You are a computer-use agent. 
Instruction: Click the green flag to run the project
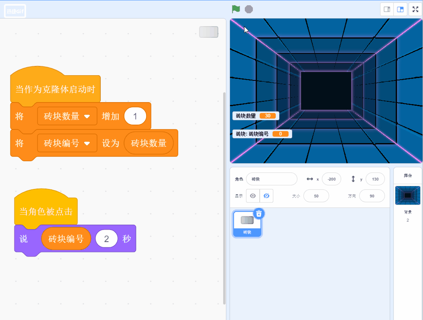pyautogui.click(x=236, y=9)
